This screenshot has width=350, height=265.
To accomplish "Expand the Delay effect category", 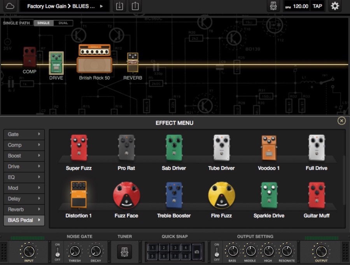I will click(x=24, y=199).
